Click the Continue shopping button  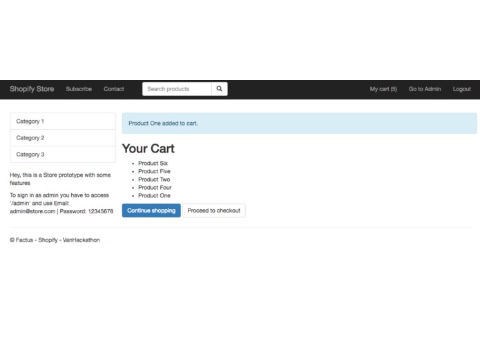click(x=151, y=211)
